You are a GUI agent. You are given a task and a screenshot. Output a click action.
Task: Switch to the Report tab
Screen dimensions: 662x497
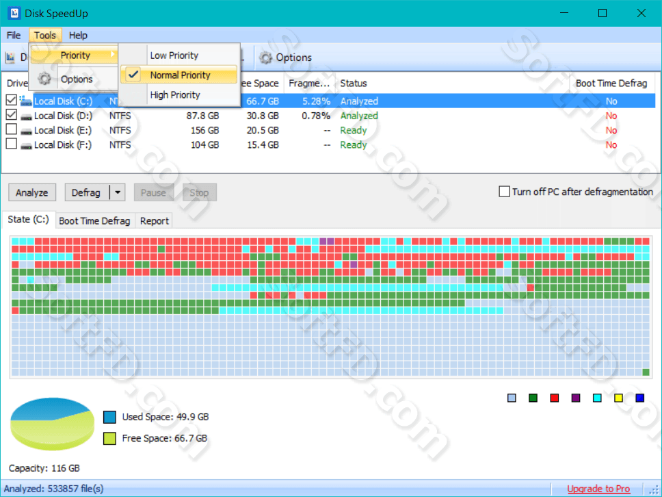click(155, 221)
